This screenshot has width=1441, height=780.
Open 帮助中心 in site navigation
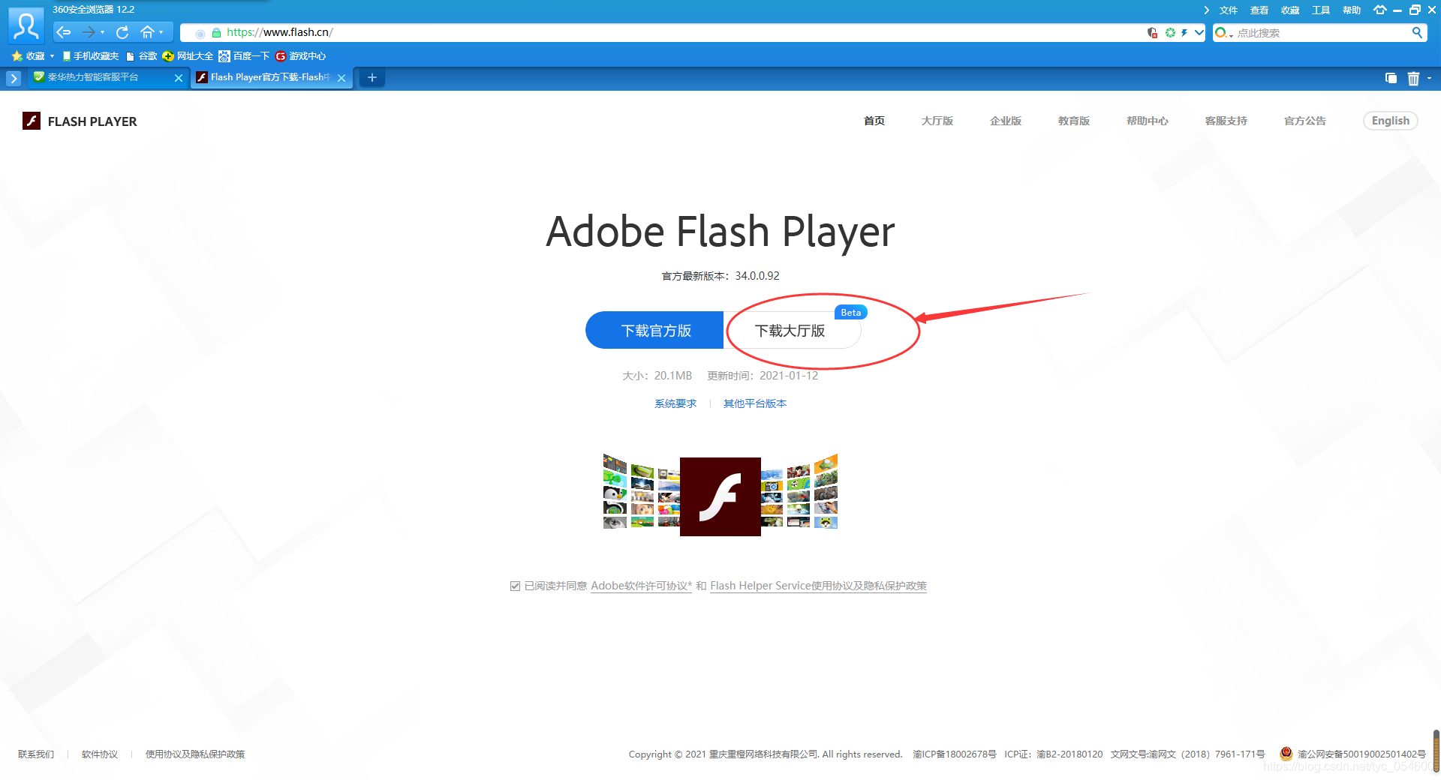click(1148, 121)
